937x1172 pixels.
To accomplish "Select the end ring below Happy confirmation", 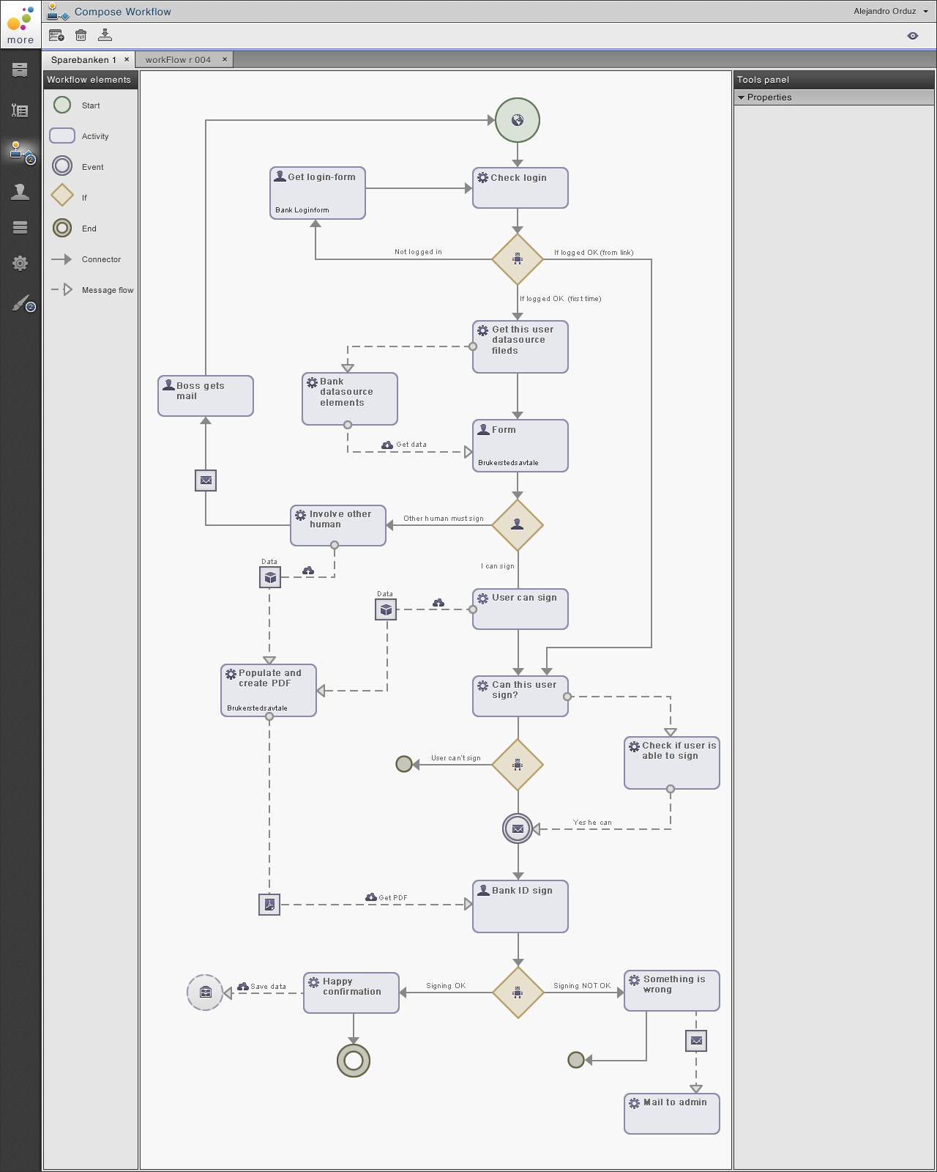I will (x=354, y=1061).
